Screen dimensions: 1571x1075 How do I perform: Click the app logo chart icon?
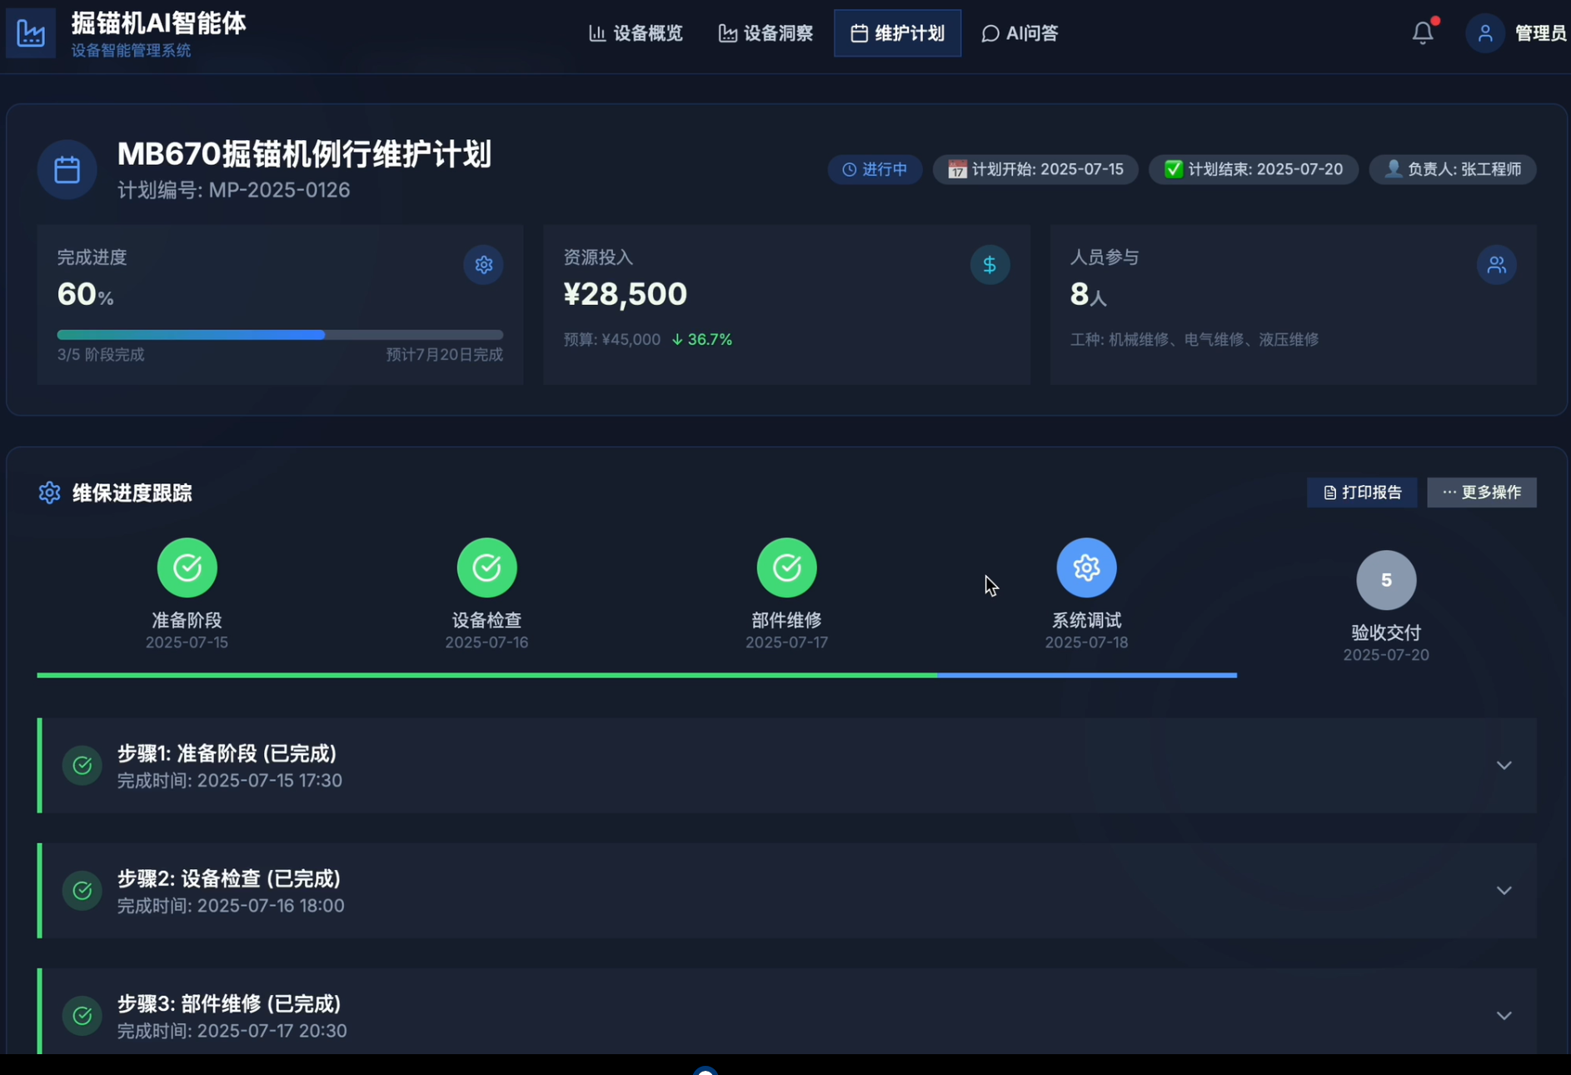(x=31, y=33)
